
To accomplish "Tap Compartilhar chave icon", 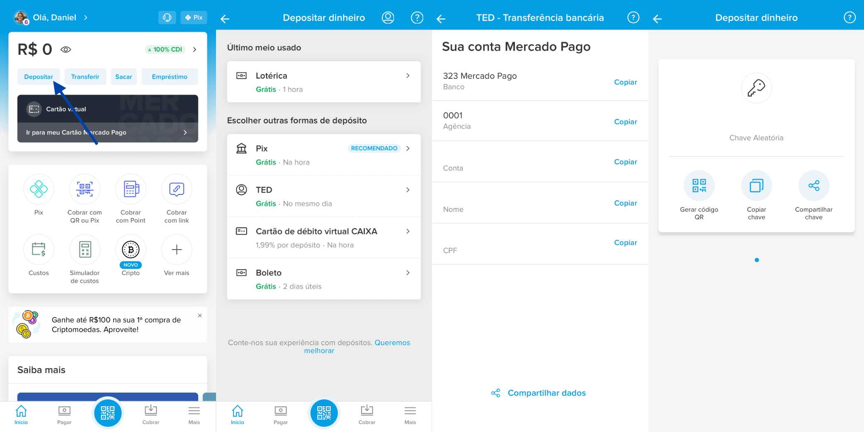I will click(x=814, y=185).
